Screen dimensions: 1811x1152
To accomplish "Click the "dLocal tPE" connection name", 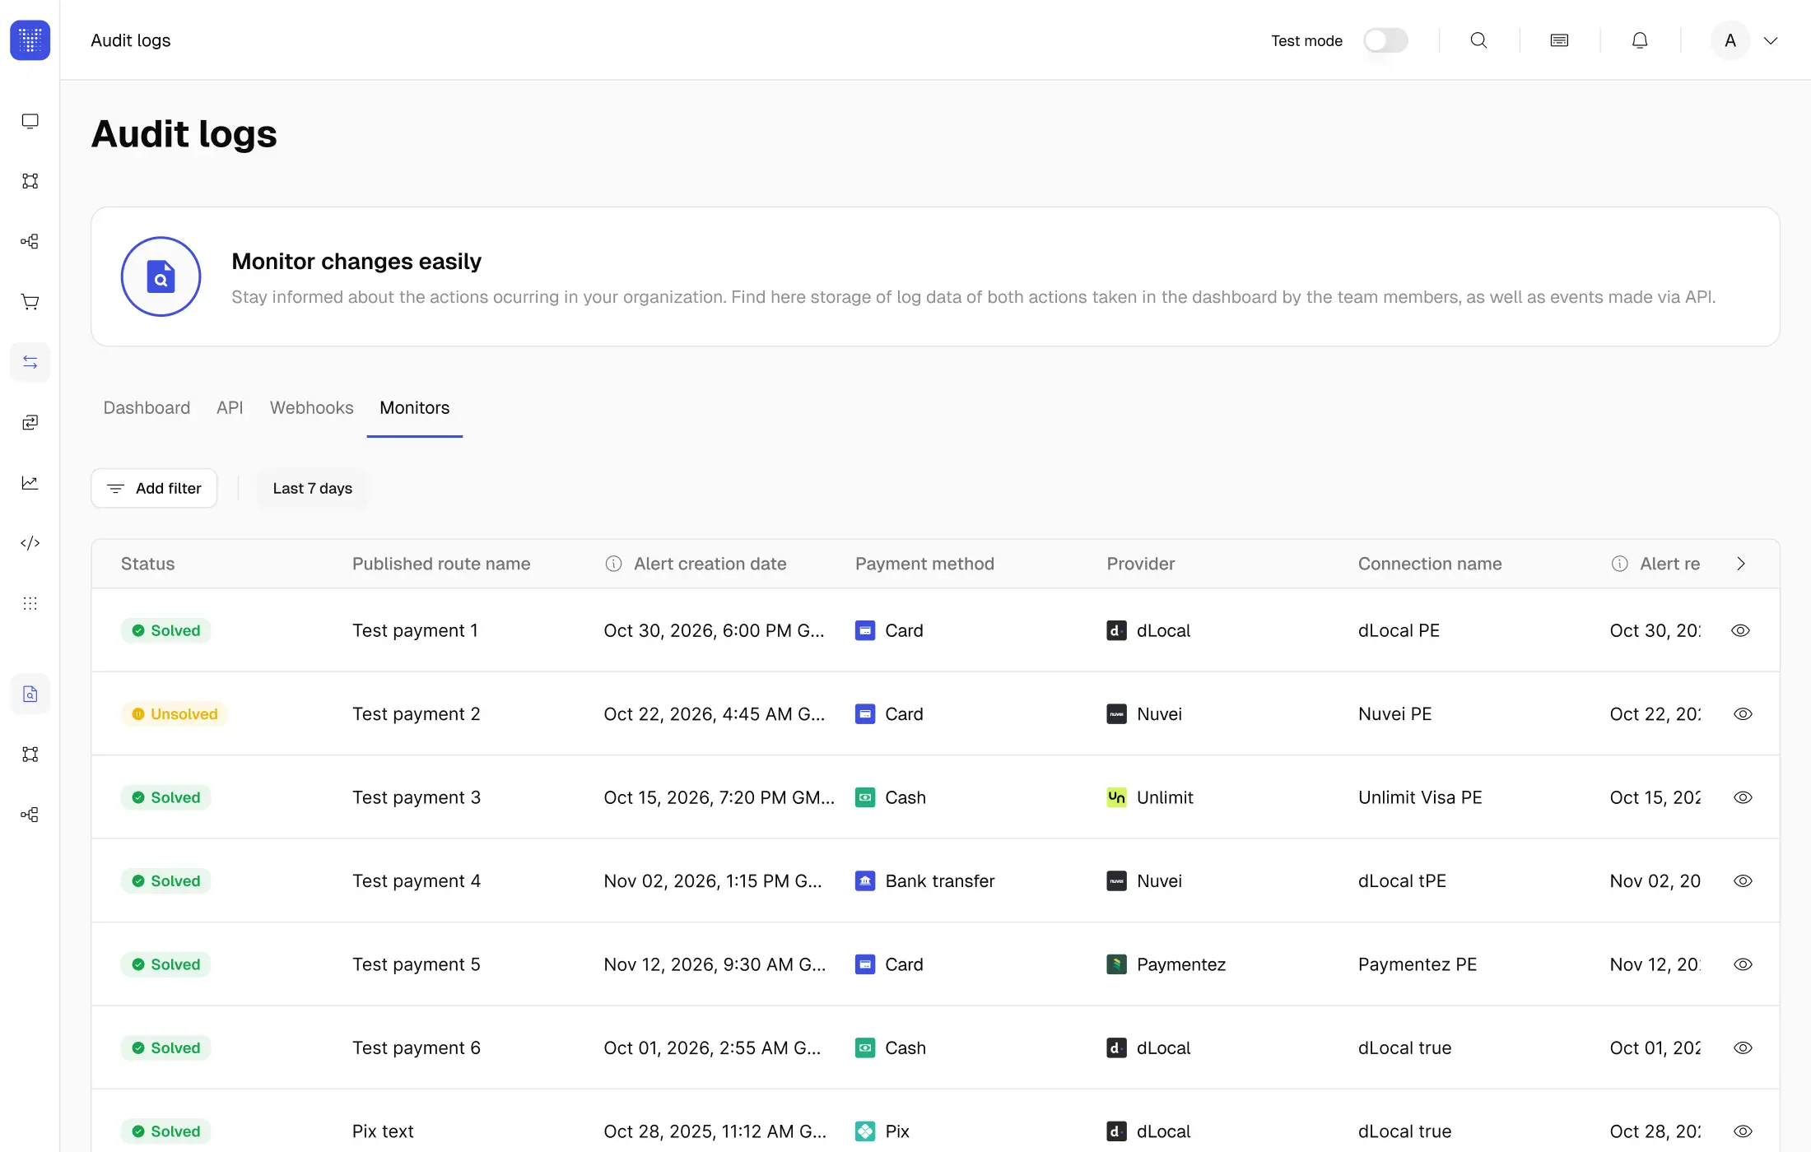I will (x=1402, y=880).
